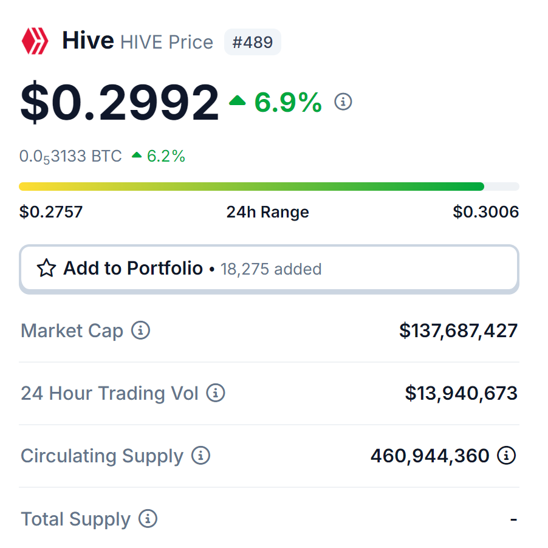Click the red Hive logo icon
Viewport: 548px width, 548px height.
click(35, 41)
